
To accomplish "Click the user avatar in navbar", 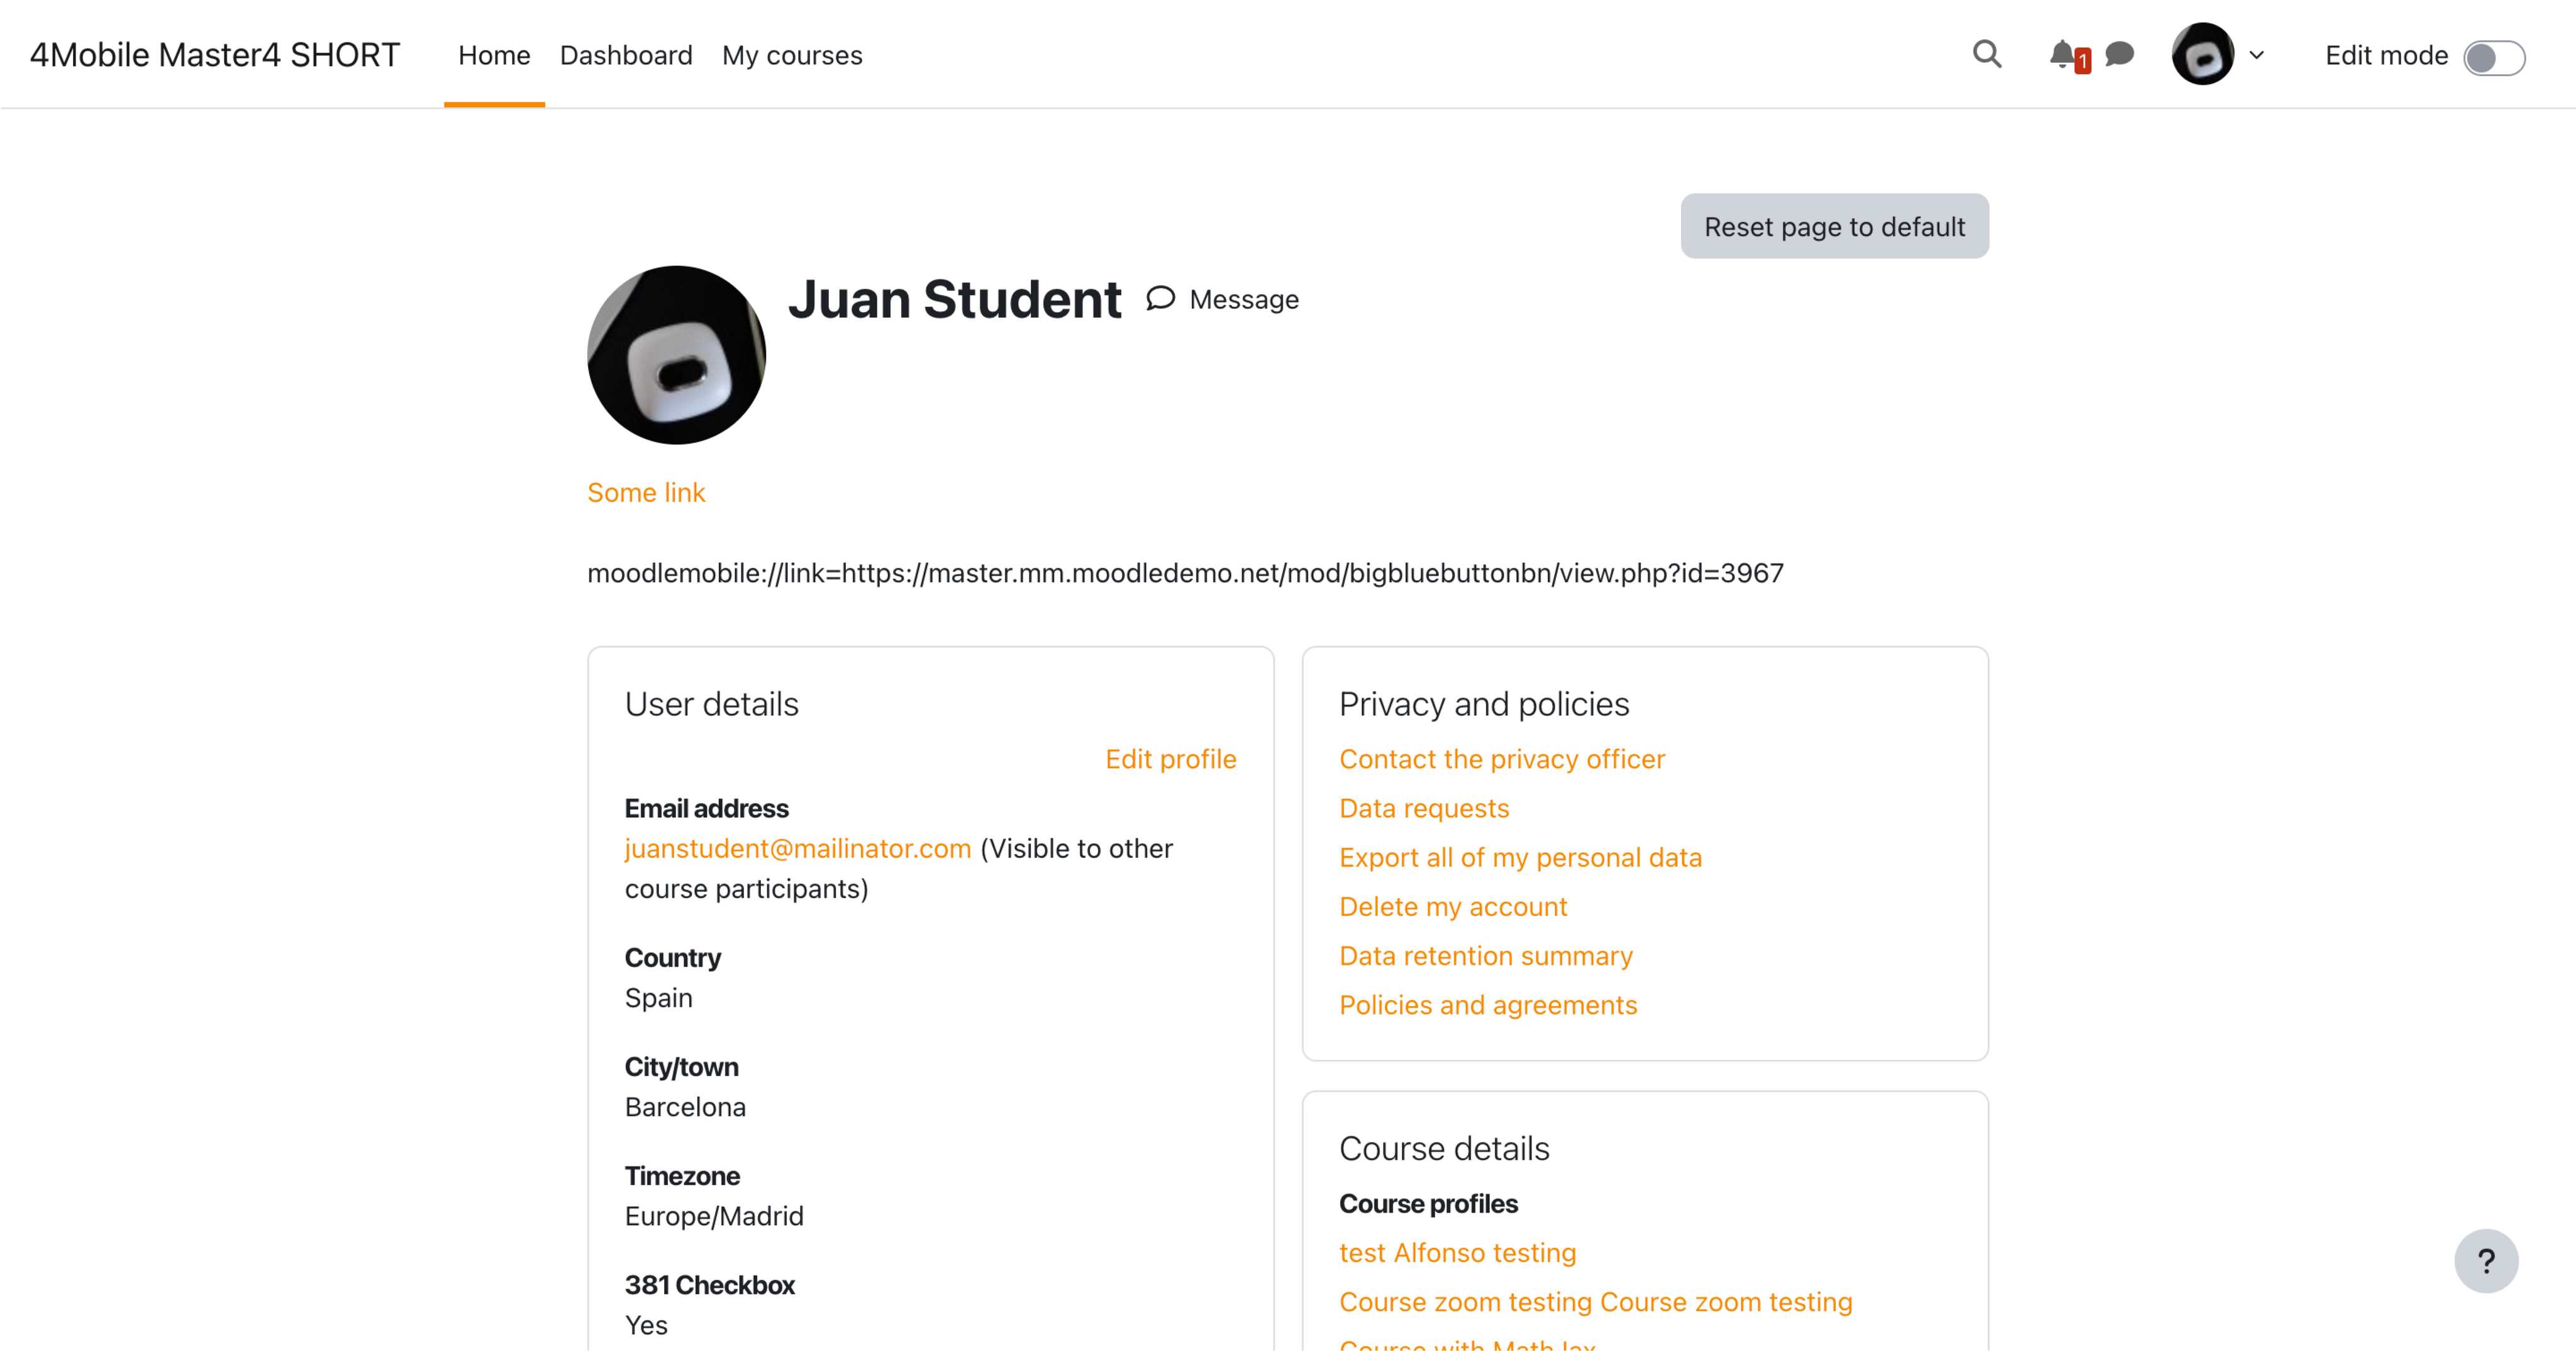I will tap(2202, 54).
